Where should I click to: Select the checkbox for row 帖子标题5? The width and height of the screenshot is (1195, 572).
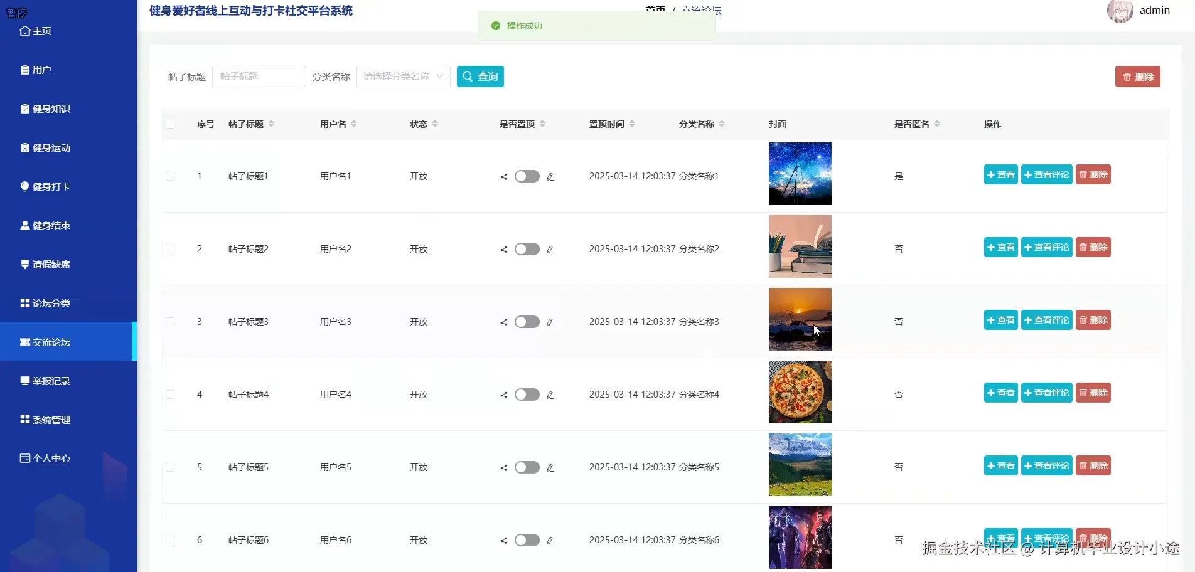170,467
